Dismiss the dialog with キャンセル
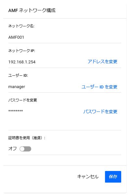130x196 pixels. (x=88, y=176)
